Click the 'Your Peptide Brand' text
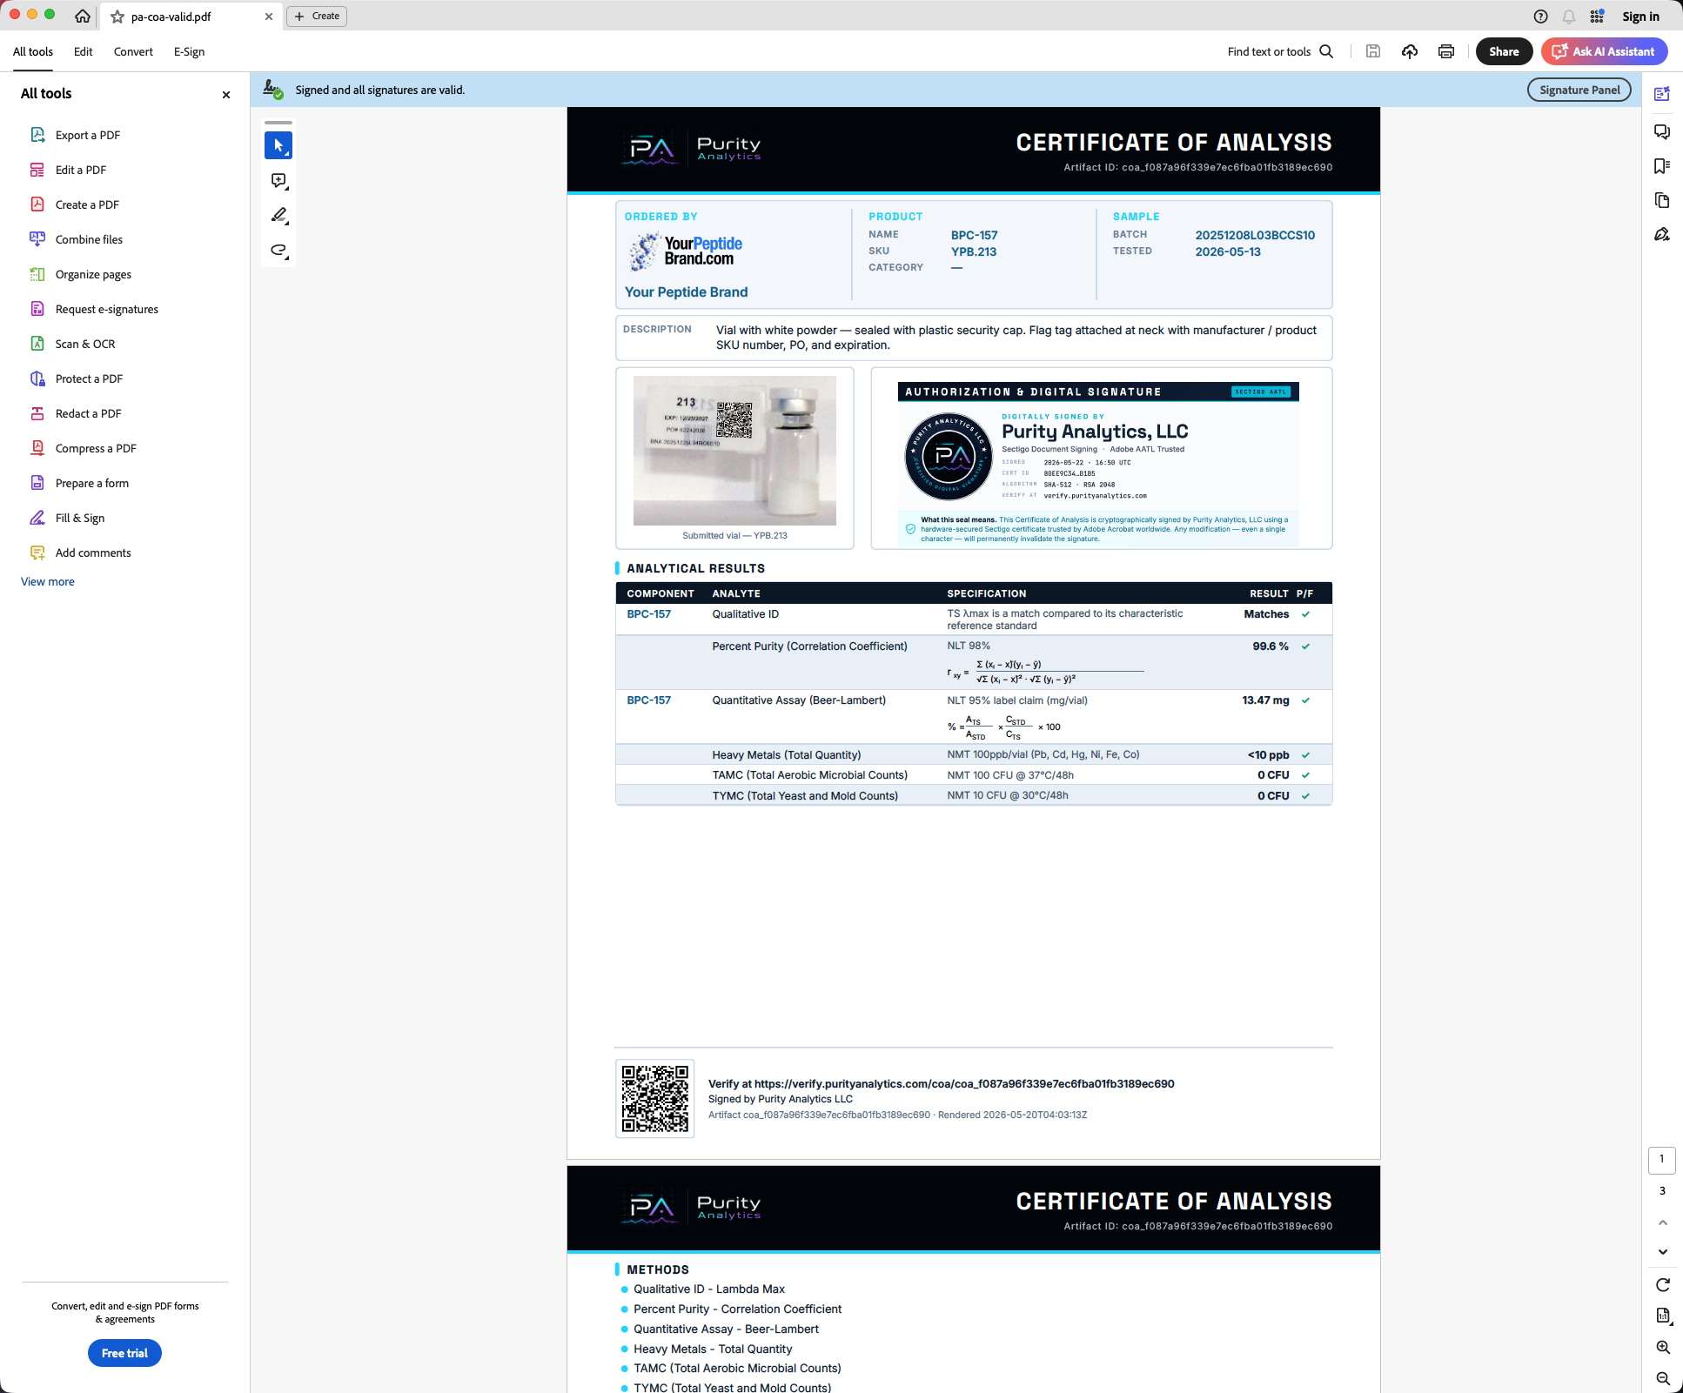Viewport: 1683px width, 1393px height. pos(686,292)
